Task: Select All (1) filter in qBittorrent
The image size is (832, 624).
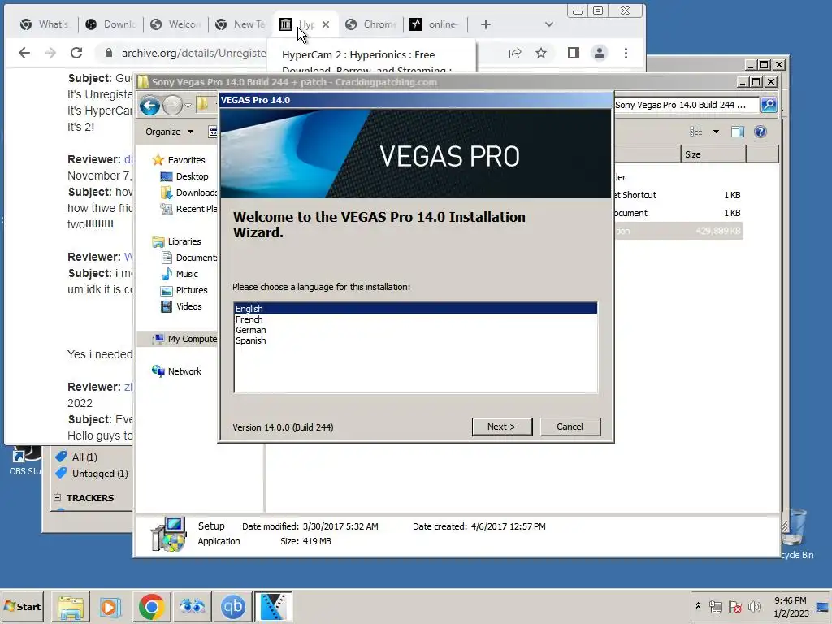Action: [77, 457]
